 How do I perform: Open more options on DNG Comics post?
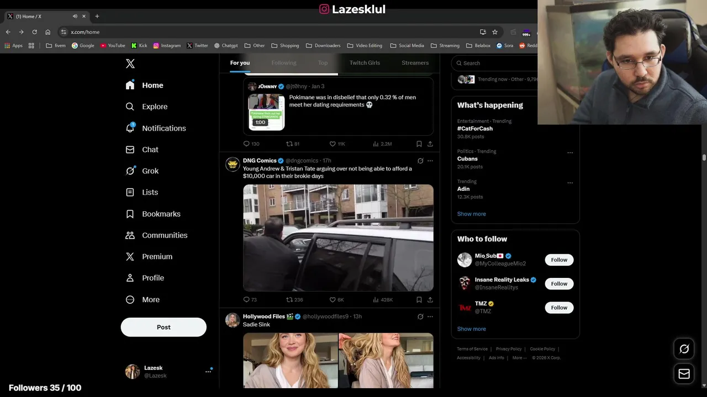(430, 161)
